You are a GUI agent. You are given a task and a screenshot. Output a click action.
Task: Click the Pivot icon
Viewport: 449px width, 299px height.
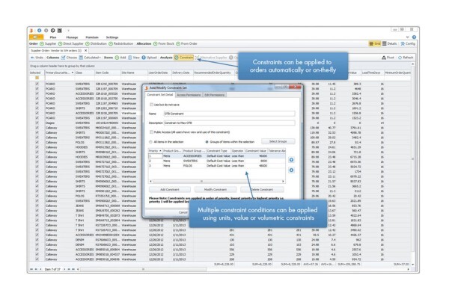pyautogui.click(x=384, y=58)
